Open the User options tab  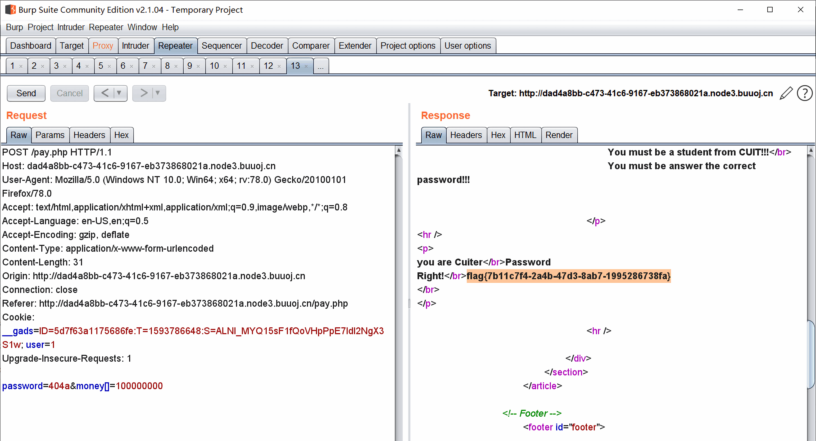point(468,45)
